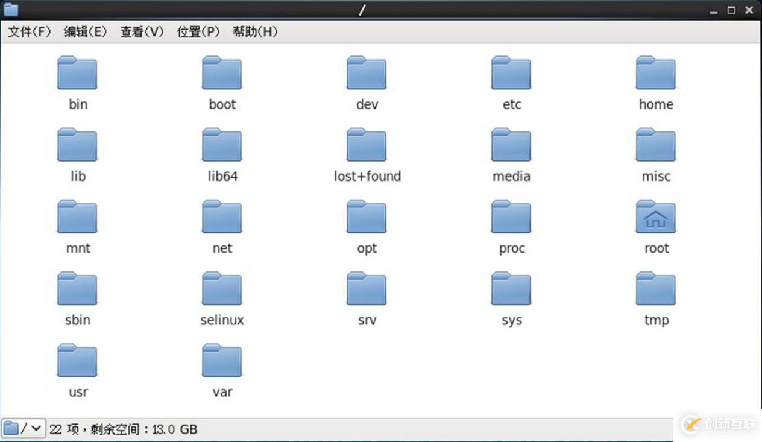Image resolution: width=762 pixels, height=442 pixels.
Task: Open the tmp folder
Action: pyautogui.click(x=655, y=288)
